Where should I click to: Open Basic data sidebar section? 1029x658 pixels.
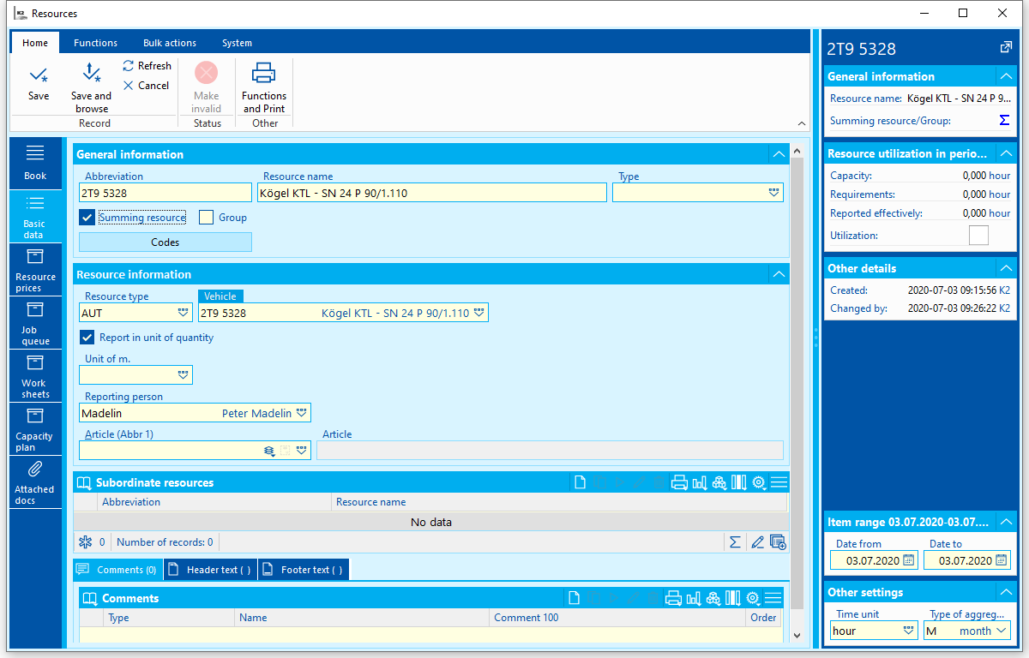pos(35,216)
